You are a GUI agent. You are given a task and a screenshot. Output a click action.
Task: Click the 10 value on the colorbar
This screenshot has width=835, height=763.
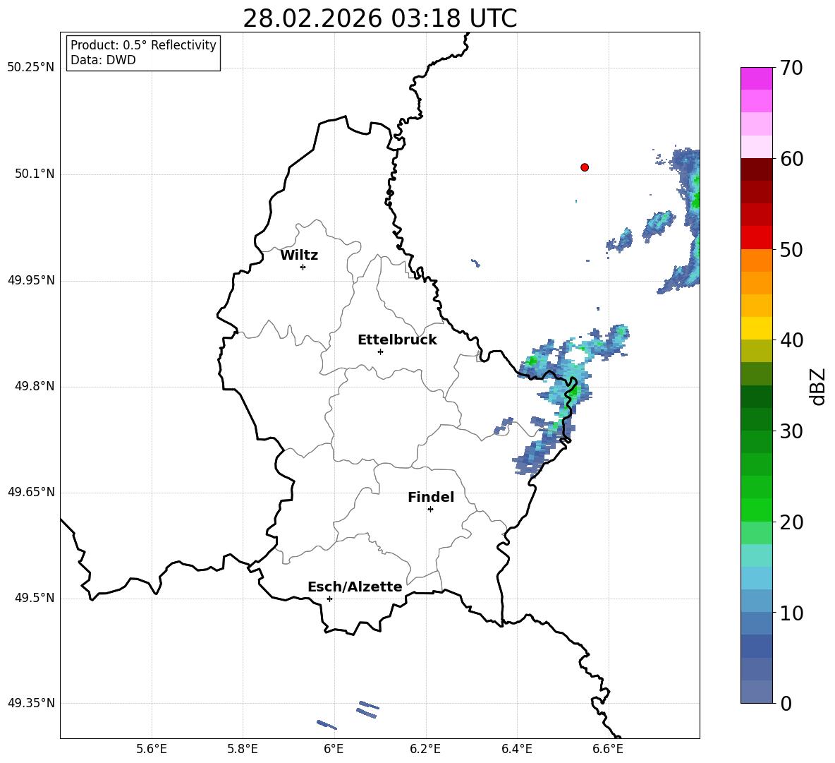click(x=791, y=613)
